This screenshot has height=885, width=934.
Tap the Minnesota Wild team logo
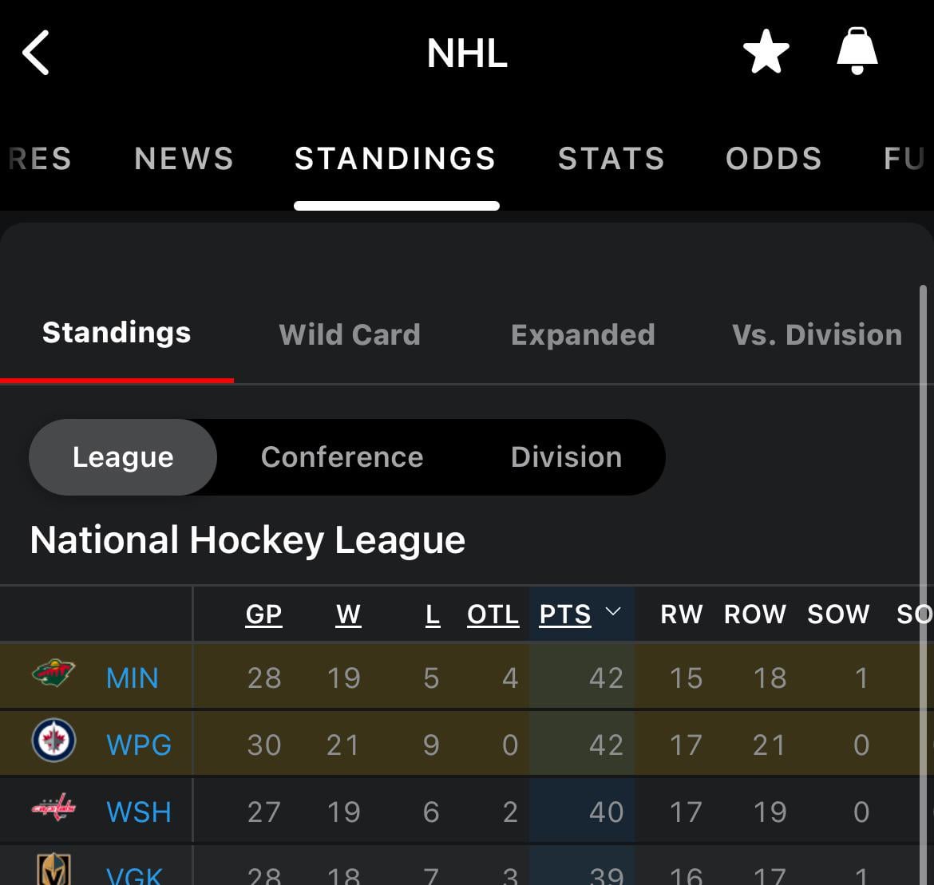pyautogui.click(x=53, y=674)
